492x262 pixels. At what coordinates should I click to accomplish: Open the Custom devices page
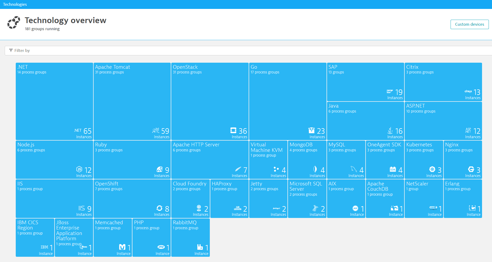(x=469, y=24)
